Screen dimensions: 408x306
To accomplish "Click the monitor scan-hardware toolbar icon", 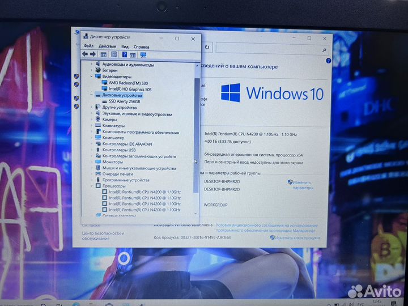I will click(143, 55).
